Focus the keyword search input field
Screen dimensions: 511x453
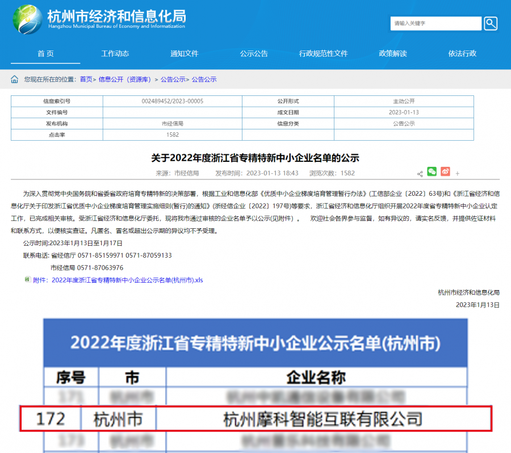click(435, 23)
